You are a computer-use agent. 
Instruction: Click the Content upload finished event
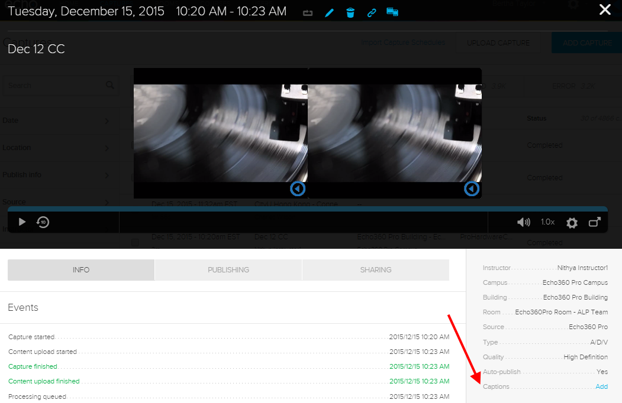[229, 381]
